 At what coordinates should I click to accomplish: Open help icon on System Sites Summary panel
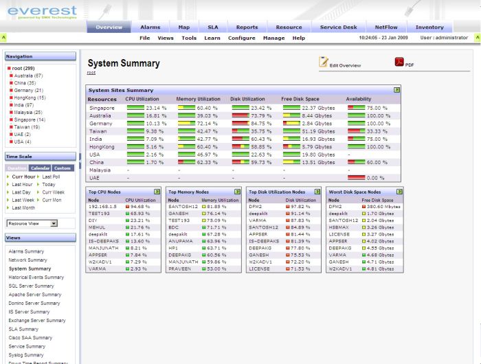[x=396, y=90]
